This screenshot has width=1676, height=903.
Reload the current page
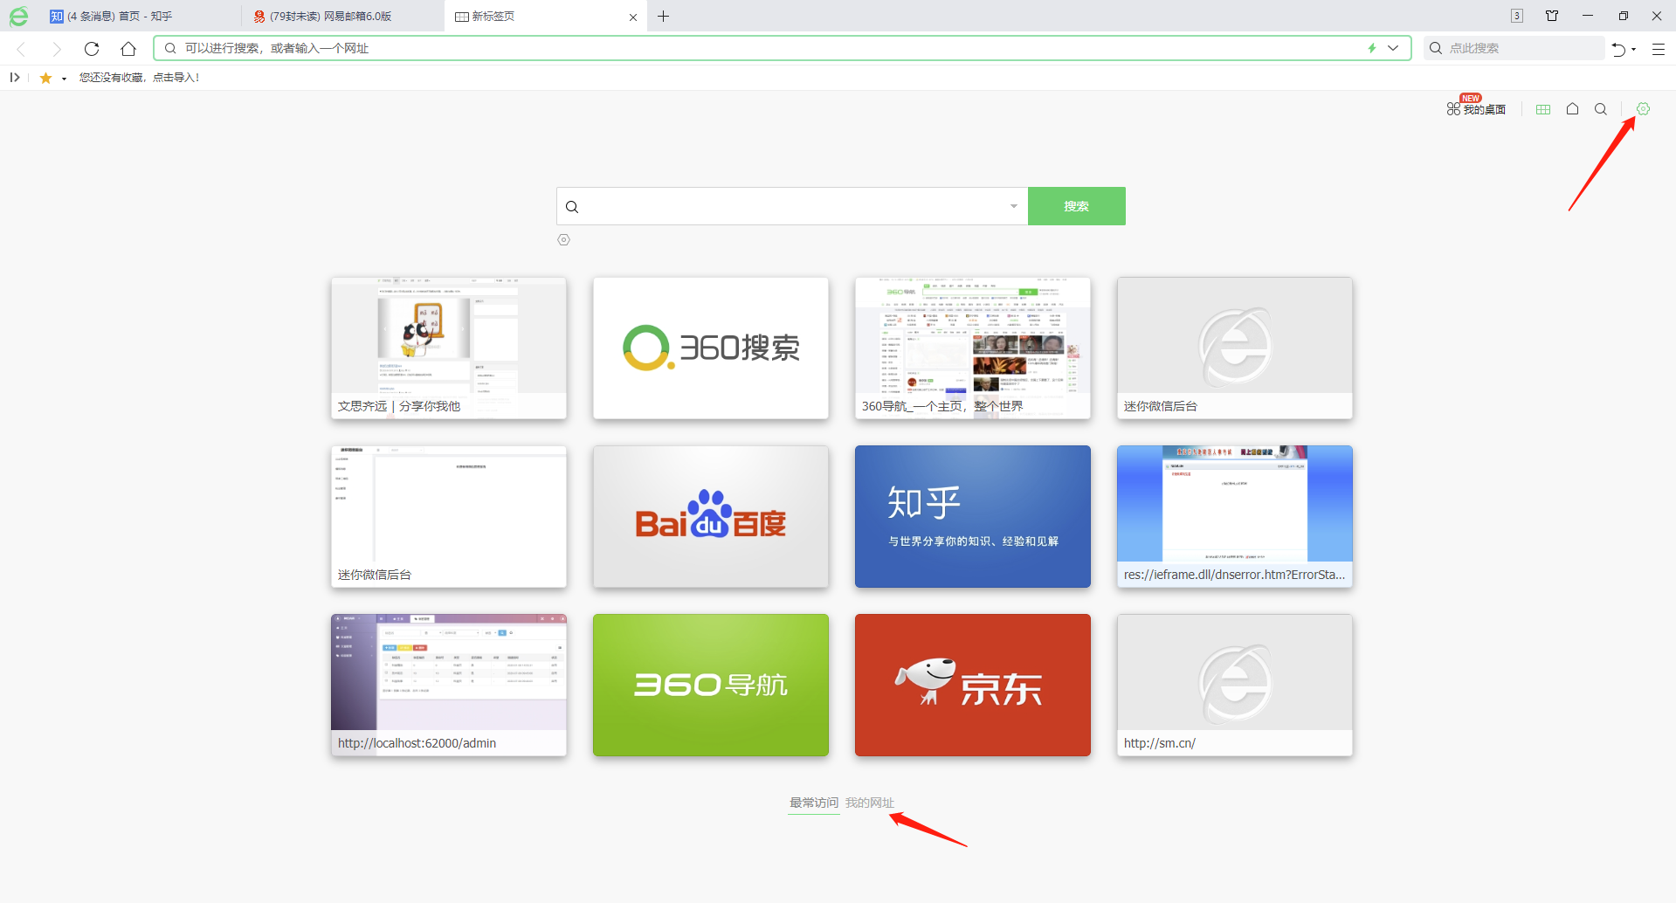pyautogui.click(x=92, y=49)
